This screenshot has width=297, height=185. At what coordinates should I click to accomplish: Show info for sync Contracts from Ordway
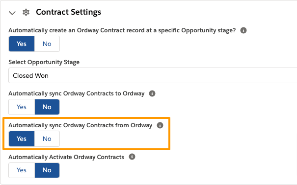click(160, 125)
